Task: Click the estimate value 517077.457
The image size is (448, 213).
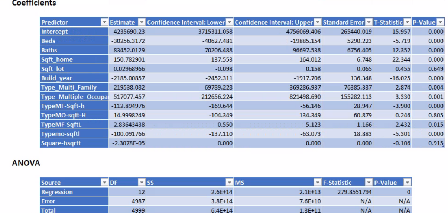Action: click(127, 97)
